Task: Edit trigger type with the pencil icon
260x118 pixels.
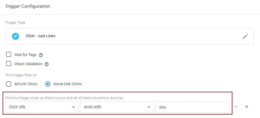Action: [x=245, y=36]
